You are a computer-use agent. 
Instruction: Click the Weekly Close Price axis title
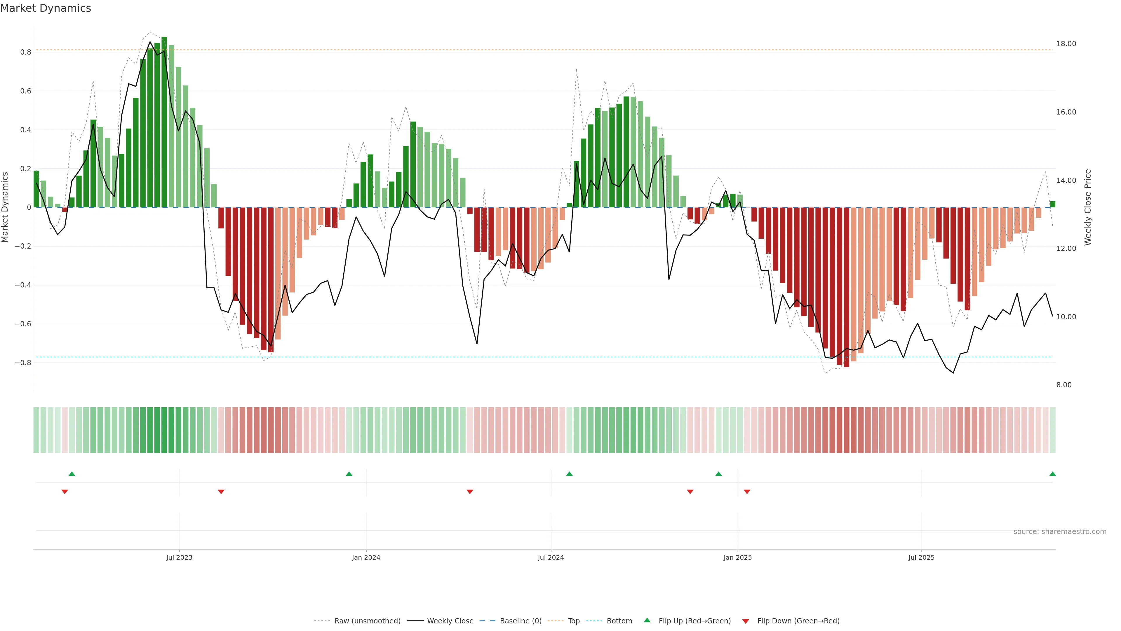[x=1087, y=207]
